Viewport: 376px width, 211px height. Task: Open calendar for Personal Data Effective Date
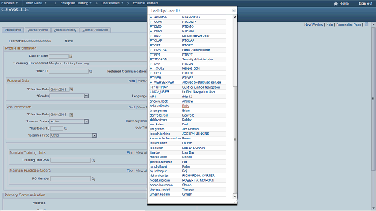coord(72,90)
